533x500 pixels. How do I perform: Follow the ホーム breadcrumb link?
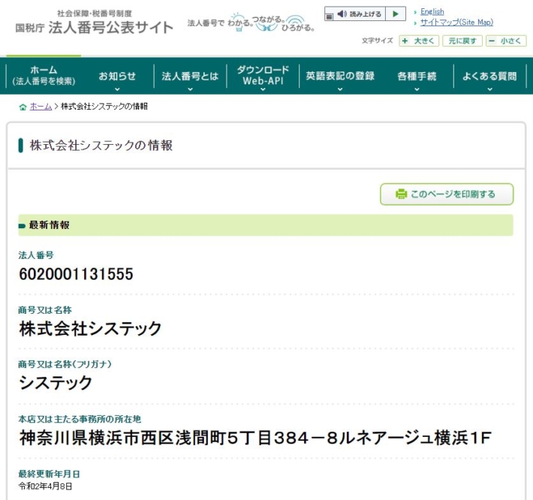pyautogui.click(x=41, y=107)
